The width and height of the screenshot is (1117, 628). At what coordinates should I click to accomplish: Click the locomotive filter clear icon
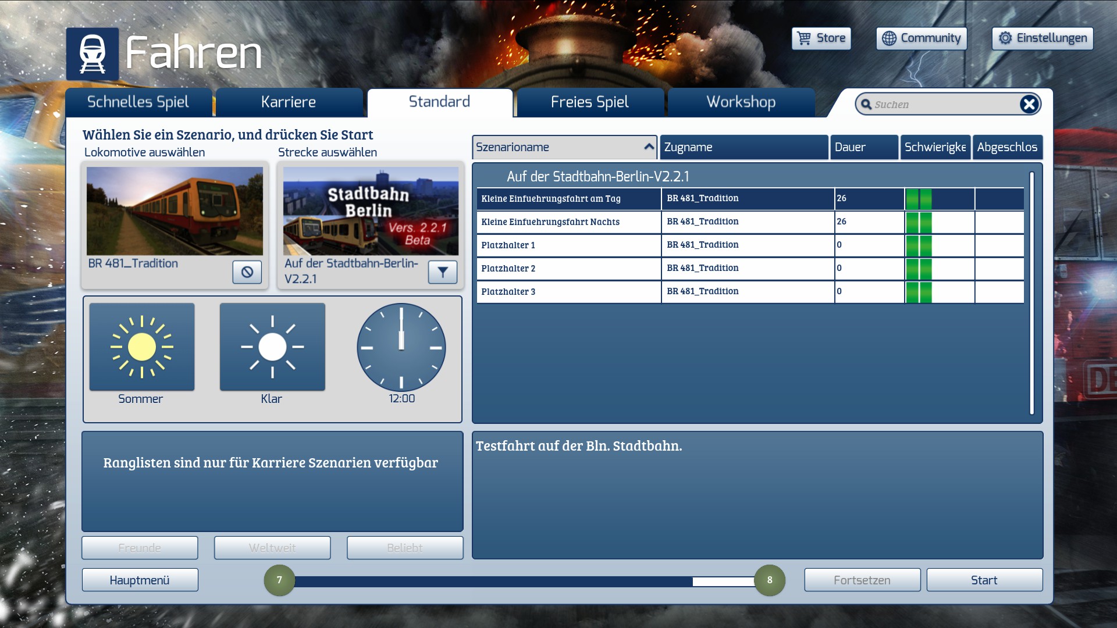pyautogui.click(x=247, y=272)
